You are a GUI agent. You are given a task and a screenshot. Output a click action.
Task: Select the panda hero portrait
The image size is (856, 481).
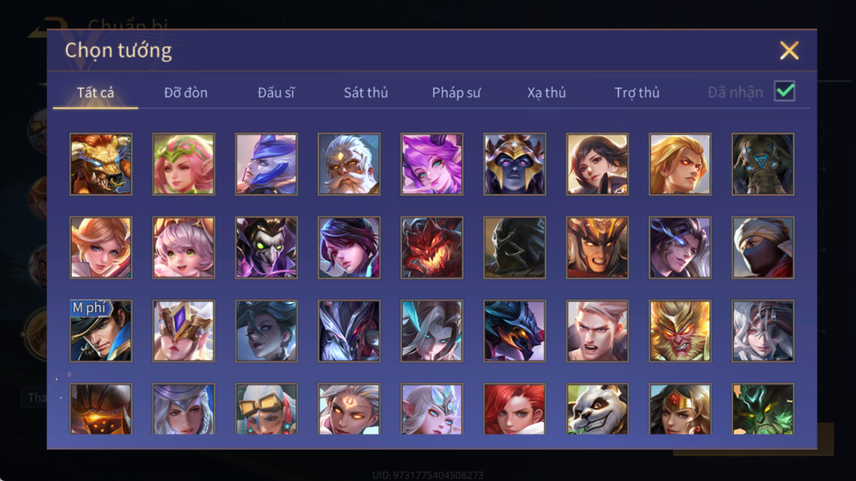click(597, 409)
